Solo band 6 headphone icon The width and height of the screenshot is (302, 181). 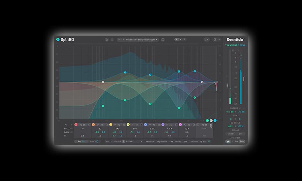coord(194,125)
